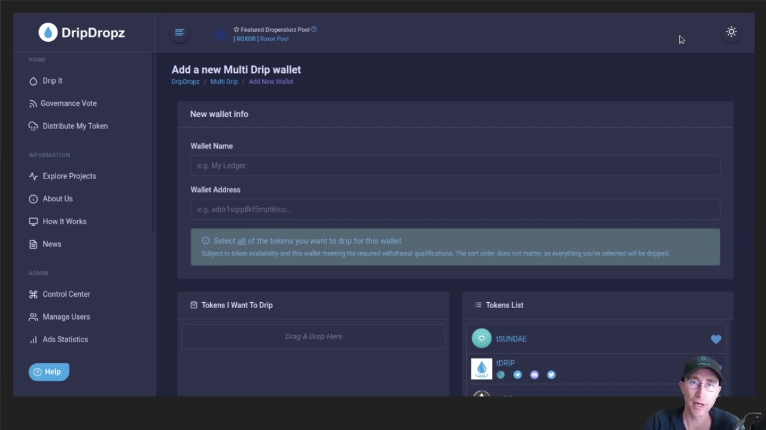
Task: Click the round pool icon beside ROXOR
Action: pos(221,35)
